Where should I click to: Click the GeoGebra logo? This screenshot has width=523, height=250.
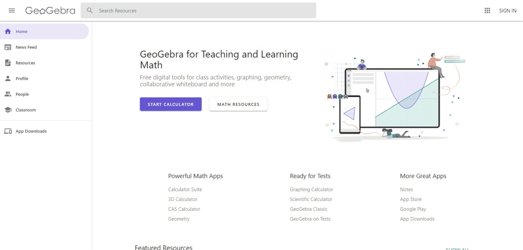(50, 10)
